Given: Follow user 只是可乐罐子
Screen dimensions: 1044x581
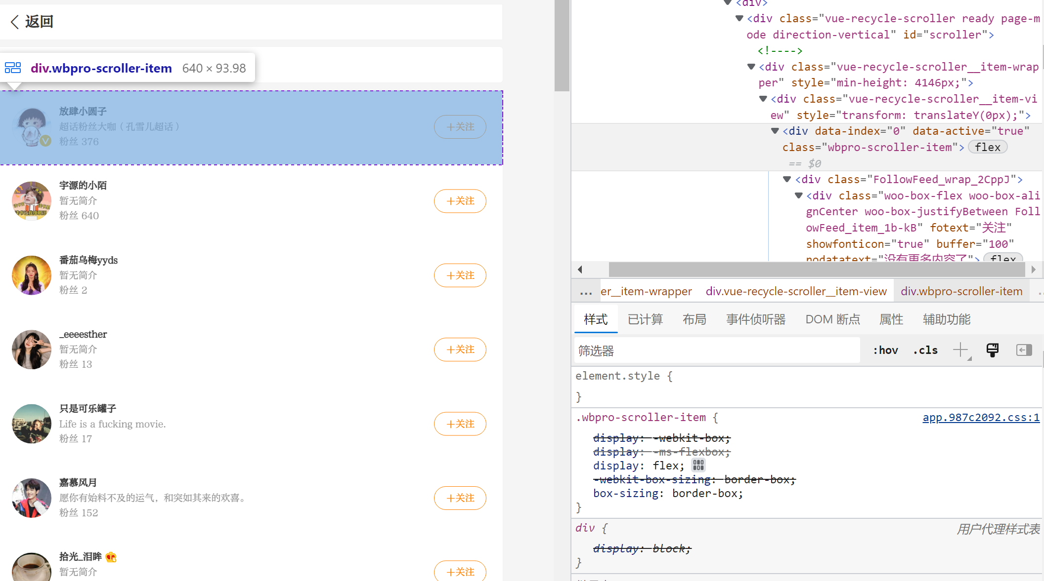Looking at the screenshot, I should point(460,424).
